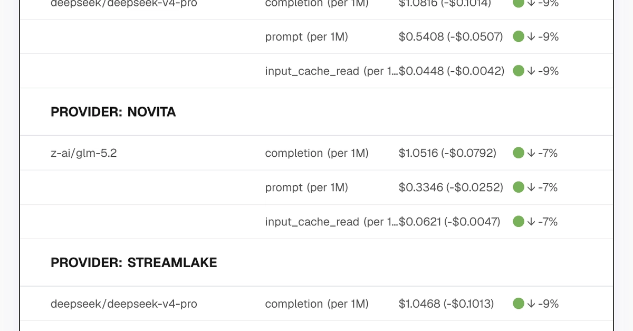Click green dot in $0.0621 input_cache_read row
633x331 pixels.
point(518,222)
